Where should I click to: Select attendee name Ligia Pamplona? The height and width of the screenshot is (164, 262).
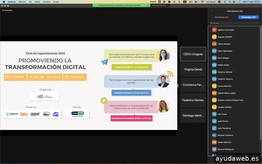pyautogui.click(x=224, y=128)
